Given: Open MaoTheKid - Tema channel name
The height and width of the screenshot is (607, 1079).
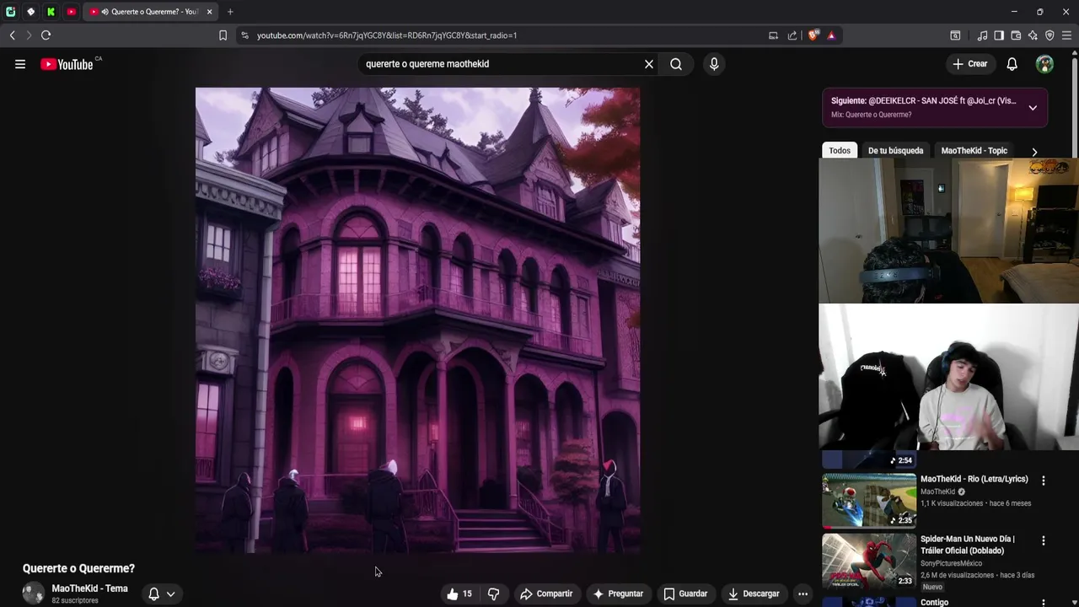Looking at the screenshot, I should click(89, 588).
